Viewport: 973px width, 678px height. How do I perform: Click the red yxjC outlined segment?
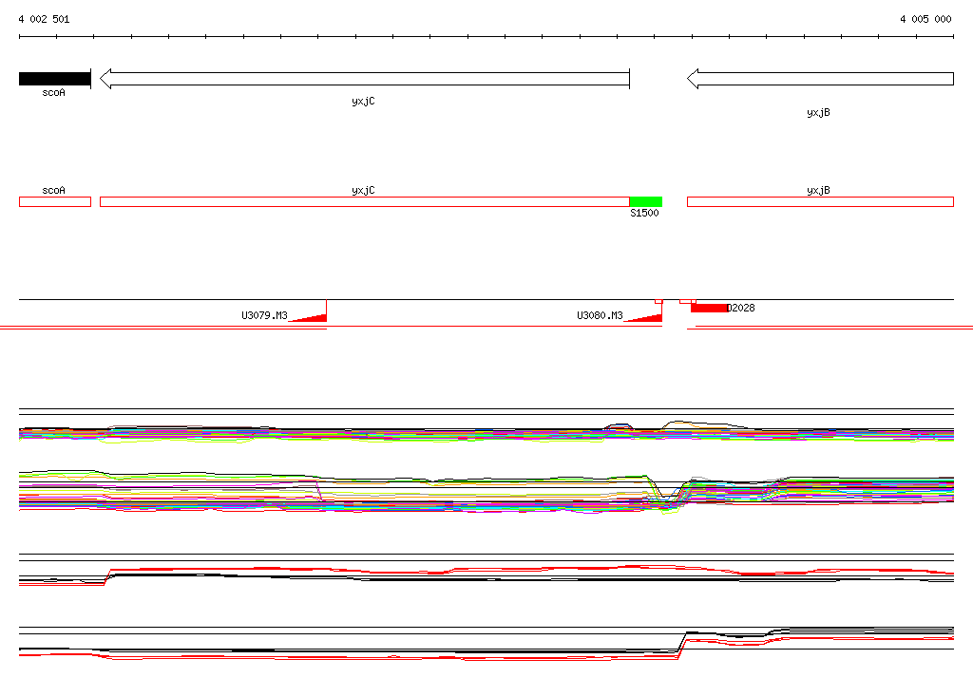tap(365, 201)
